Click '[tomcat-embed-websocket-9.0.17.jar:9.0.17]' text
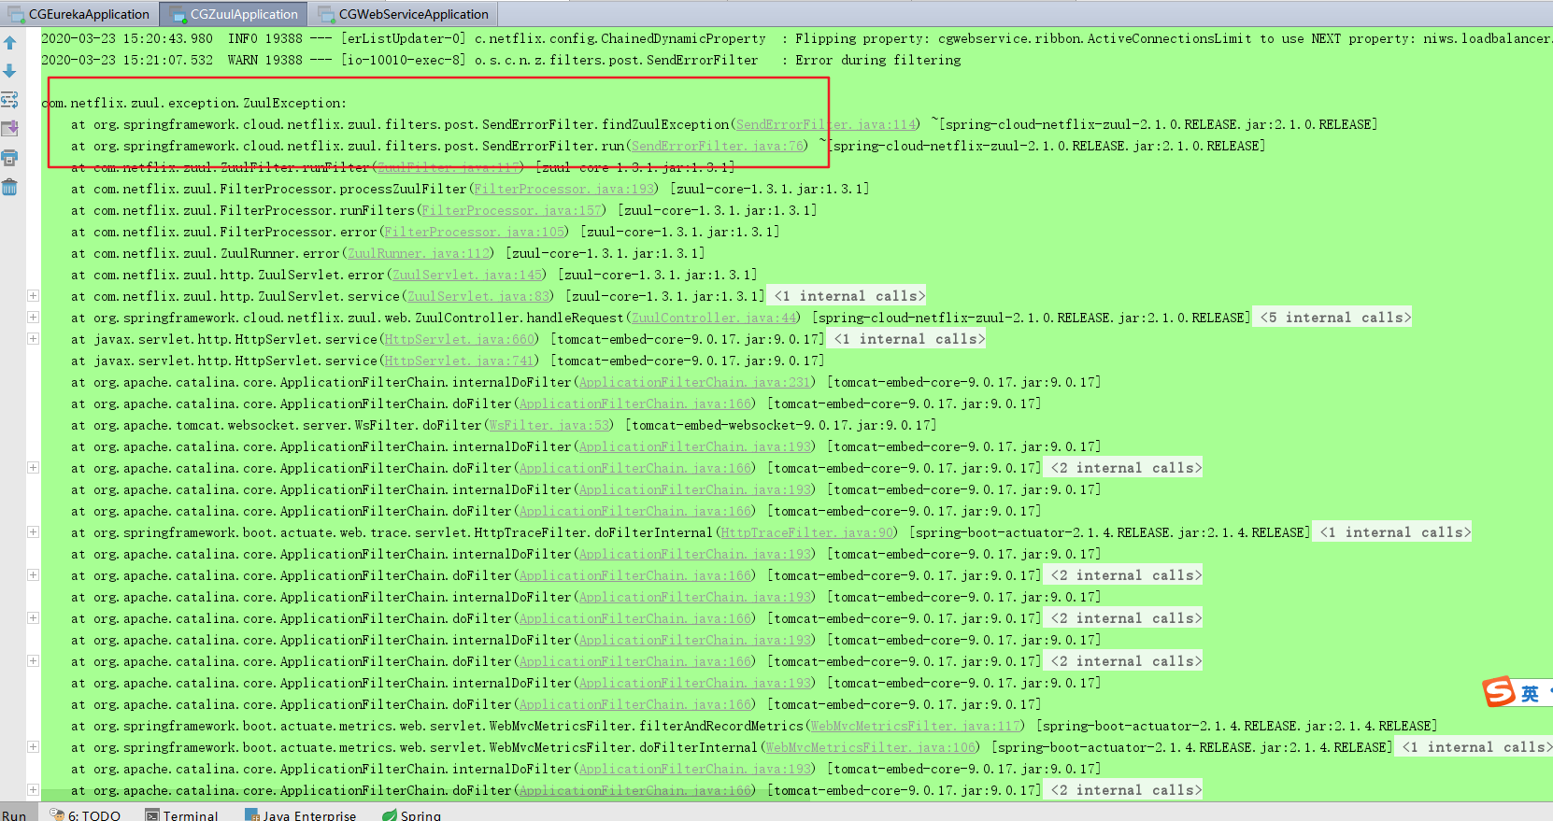The image size is (1553, 821). tap(780, 425)
